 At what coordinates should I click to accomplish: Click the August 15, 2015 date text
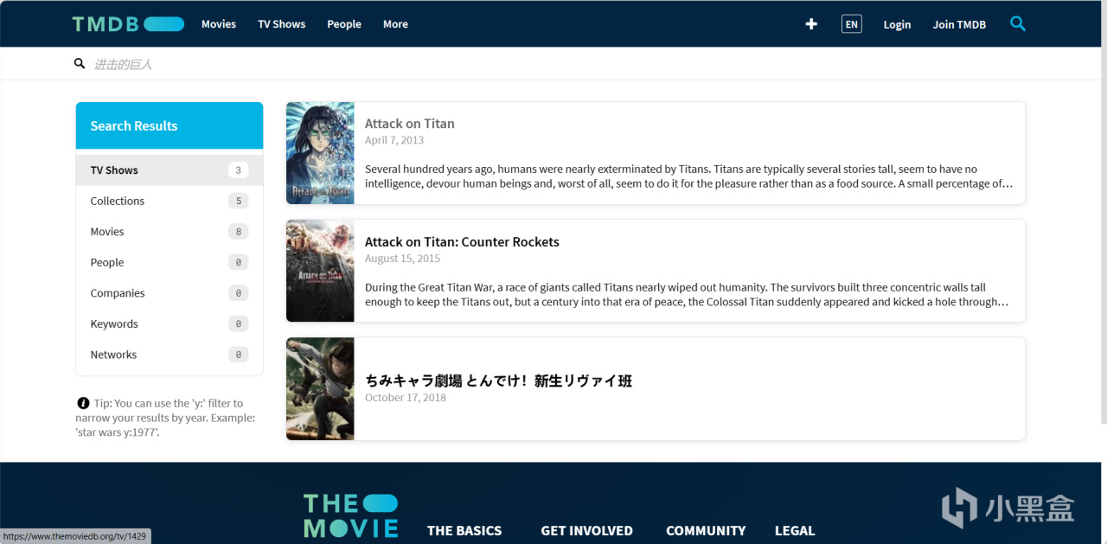coord(402,259)
